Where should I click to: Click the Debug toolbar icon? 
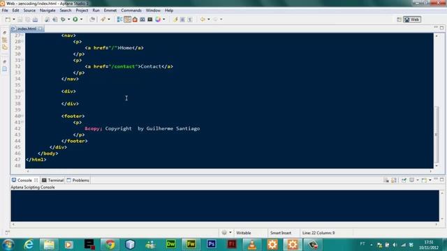pyautogui.click(x=63, y=20)
